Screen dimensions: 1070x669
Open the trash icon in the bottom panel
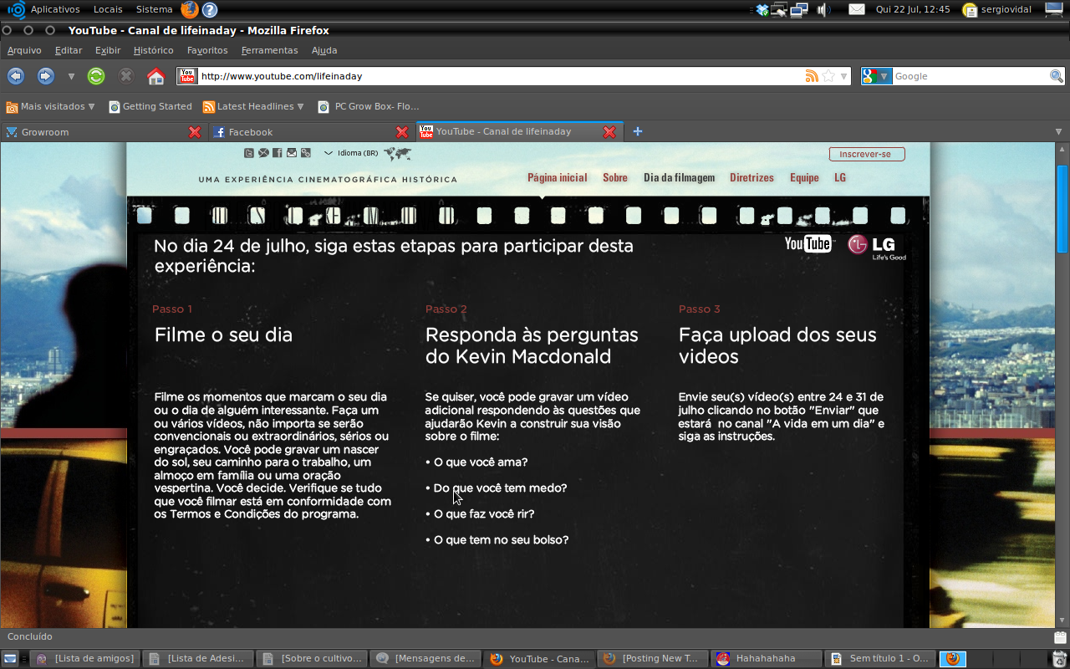click(x=1059, y=658)
